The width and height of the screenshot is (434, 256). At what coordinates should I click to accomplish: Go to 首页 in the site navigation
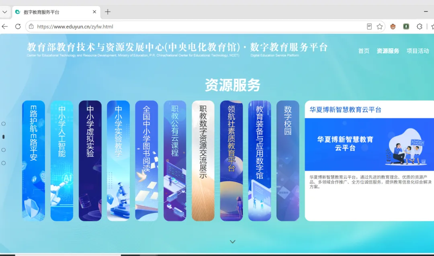(364, 51)
